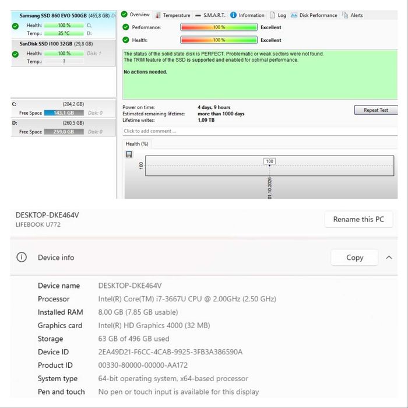Click the Repeat Test button

376,110
